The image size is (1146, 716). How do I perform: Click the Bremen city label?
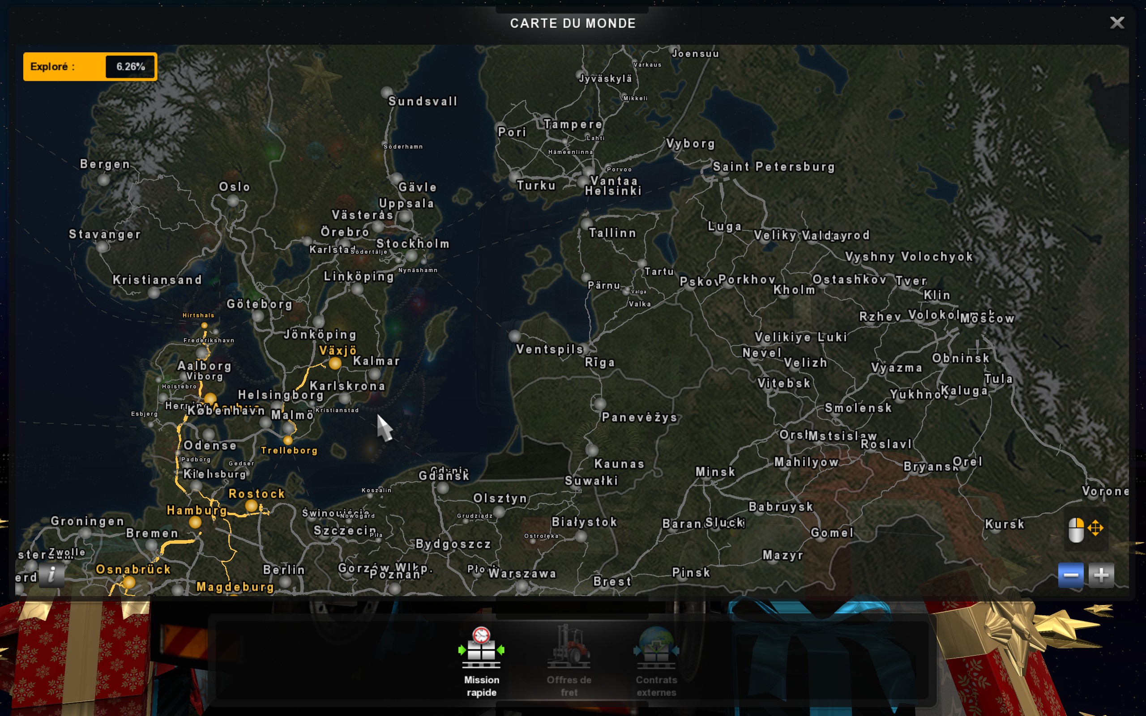[152, 533]
